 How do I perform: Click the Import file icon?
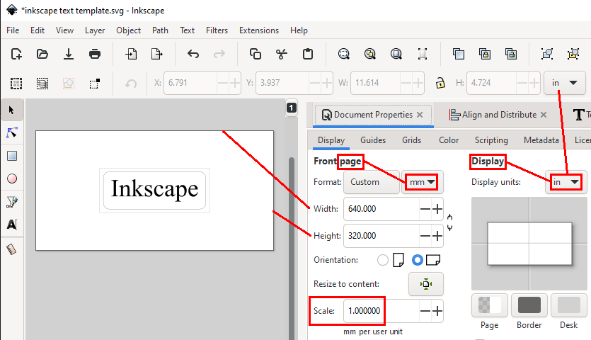click(131, 54)
